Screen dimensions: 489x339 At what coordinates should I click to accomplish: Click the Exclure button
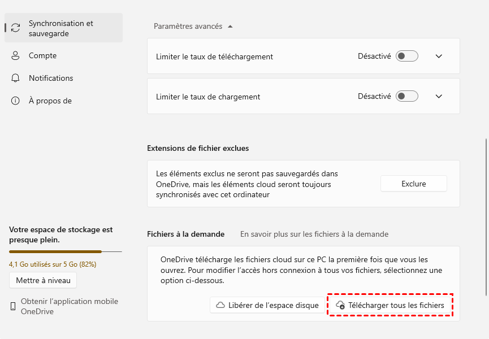[413, 184]
